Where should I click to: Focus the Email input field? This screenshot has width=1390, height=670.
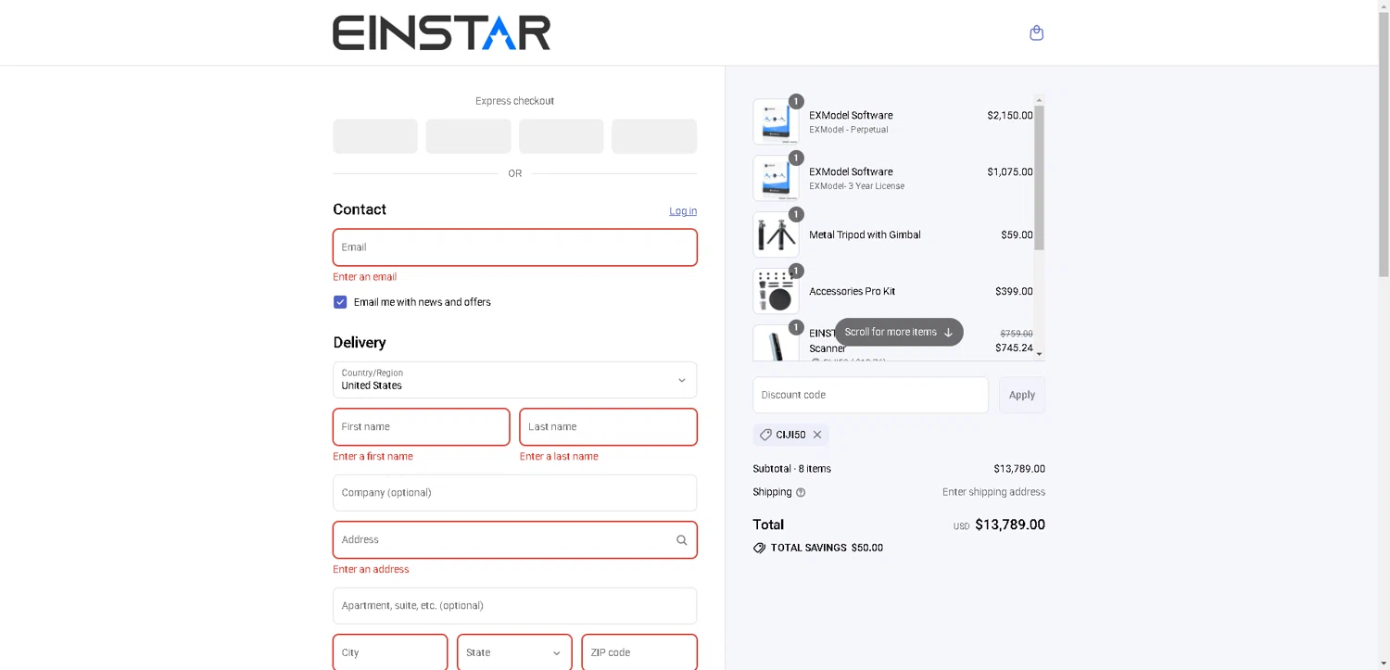[514, 247]
